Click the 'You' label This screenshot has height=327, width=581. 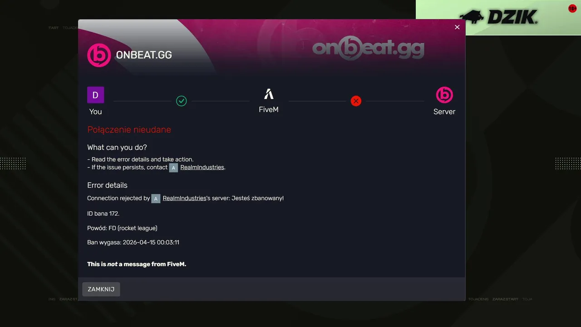(x=95, y=112)
